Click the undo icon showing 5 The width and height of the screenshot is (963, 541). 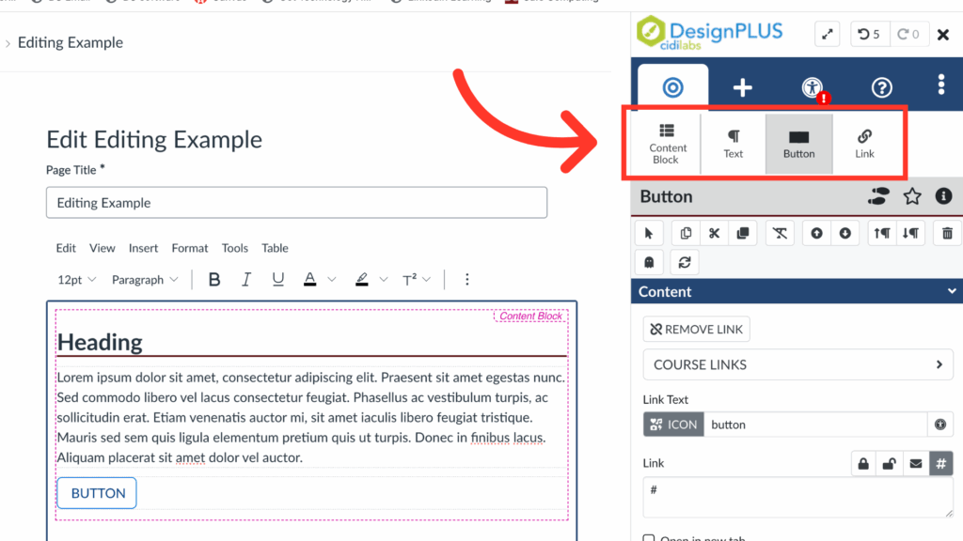point(869,33)
